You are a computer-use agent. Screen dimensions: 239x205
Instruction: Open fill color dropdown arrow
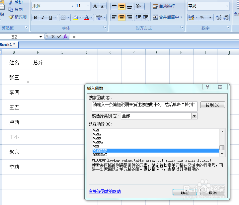point(81,18)
